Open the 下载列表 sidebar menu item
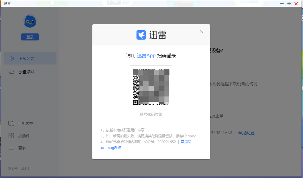This screenshot has height=178, width=303. click(x=26, y=59)
